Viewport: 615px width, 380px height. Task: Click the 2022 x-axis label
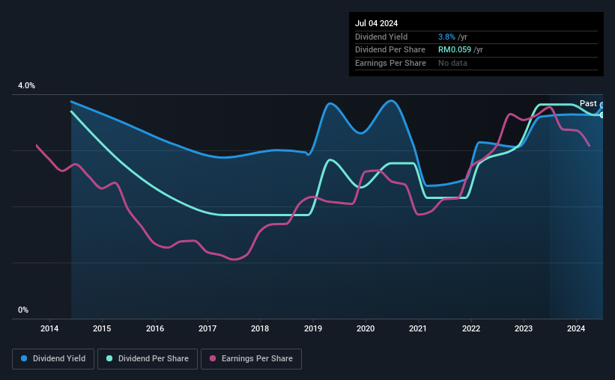(x=471, y=328)
